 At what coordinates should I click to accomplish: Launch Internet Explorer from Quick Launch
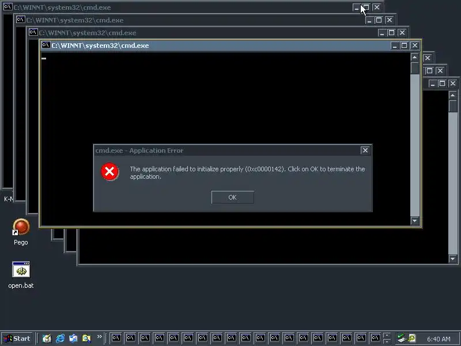pyautogui.click(x=60, y=339)
